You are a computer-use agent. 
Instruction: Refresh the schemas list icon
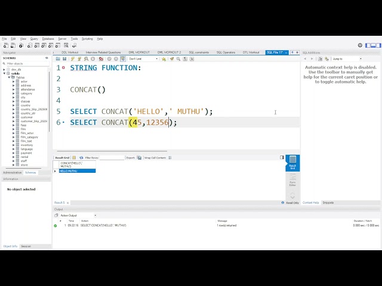pyautogui.click(x=47, y=58)
